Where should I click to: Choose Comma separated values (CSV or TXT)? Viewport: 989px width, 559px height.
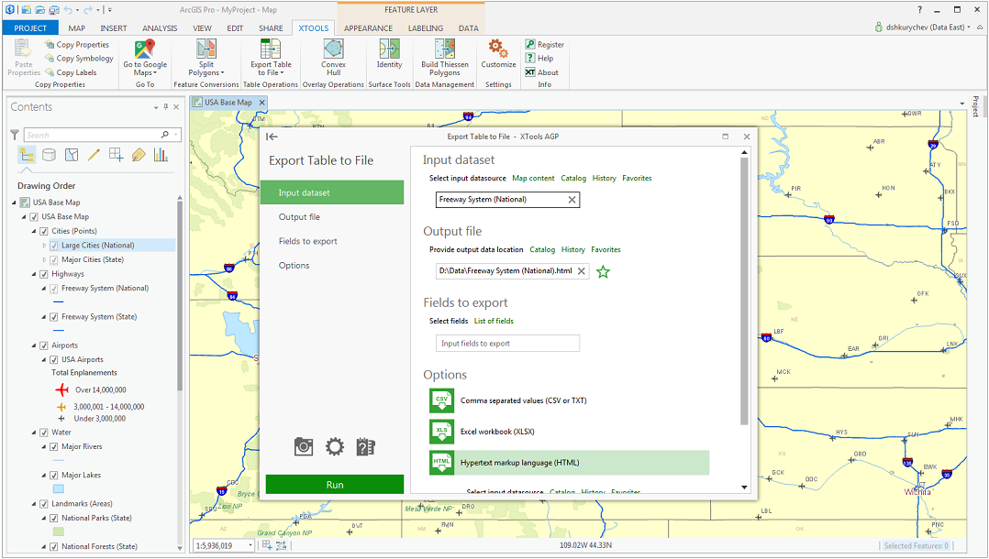(569, 400)
